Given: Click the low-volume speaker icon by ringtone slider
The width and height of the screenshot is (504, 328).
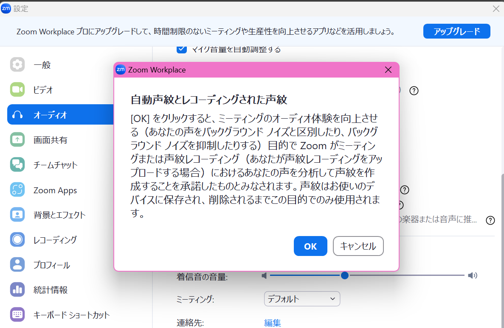Looking at the screenshot, I should [264, 276].
